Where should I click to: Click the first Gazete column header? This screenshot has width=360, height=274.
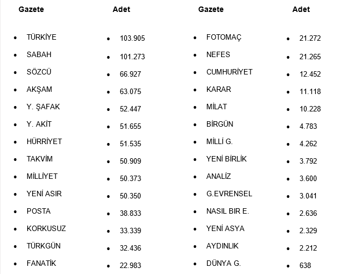tap(31, 9)
